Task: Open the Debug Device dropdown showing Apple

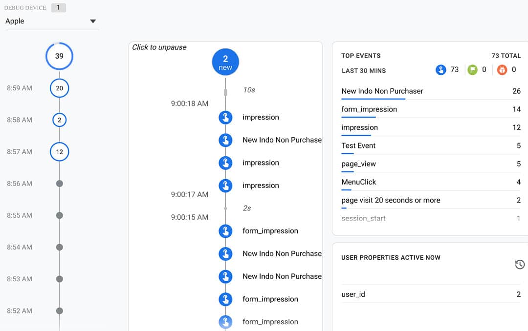Action: pos(51,21)
